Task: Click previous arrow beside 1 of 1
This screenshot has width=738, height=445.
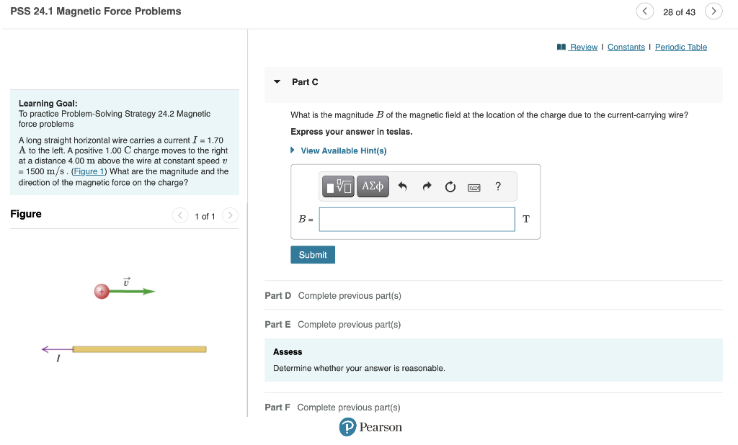Action: [179, 215]
